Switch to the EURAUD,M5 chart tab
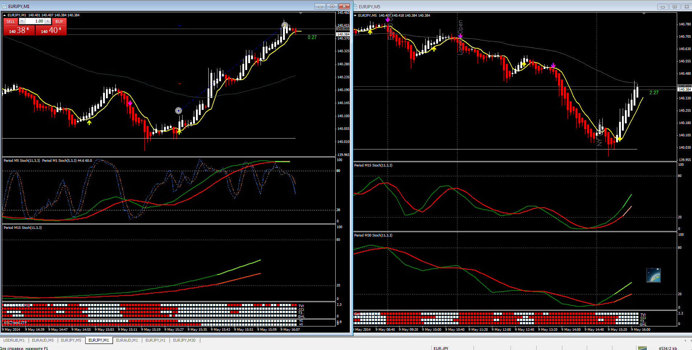Image resolution: width=692 pixels, height=350 pixels. [43, 340]
